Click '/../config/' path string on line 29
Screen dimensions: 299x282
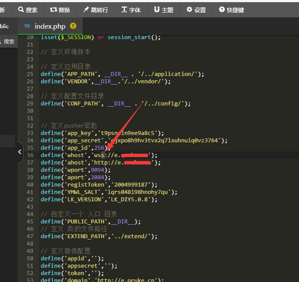tap(163, 104)
